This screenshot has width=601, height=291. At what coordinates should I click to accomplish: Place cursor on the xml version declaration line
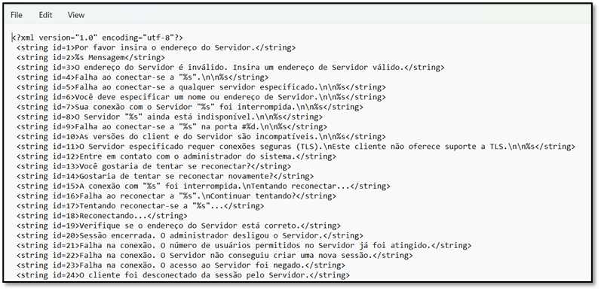coord(97,38)
